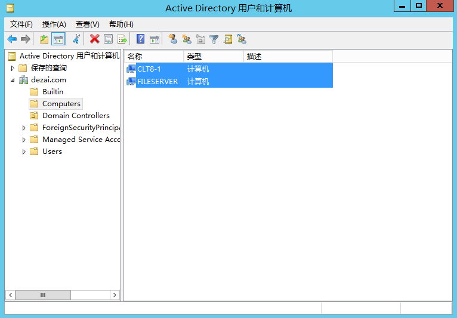Click the dezai.com domain icon
Viewport: 457px width, 318px height.
point(24,80)
